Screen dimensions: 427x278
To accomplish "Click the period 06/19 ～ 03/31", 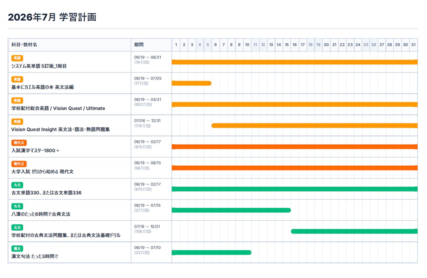I will click(148, 100).
